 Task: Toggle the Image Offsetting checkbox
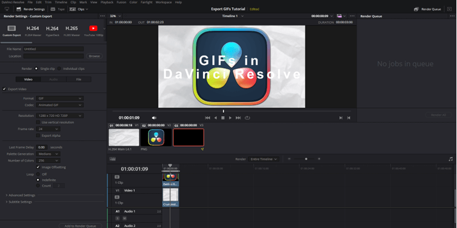[x=38, y=167]
